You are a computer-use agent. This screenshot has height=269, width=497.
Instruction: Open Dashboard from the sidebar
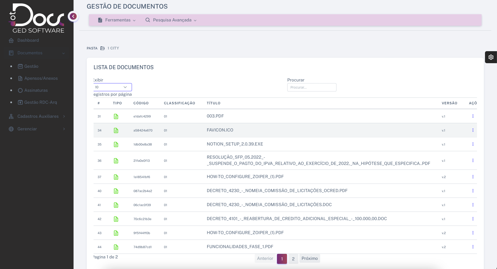pos(28,40)
